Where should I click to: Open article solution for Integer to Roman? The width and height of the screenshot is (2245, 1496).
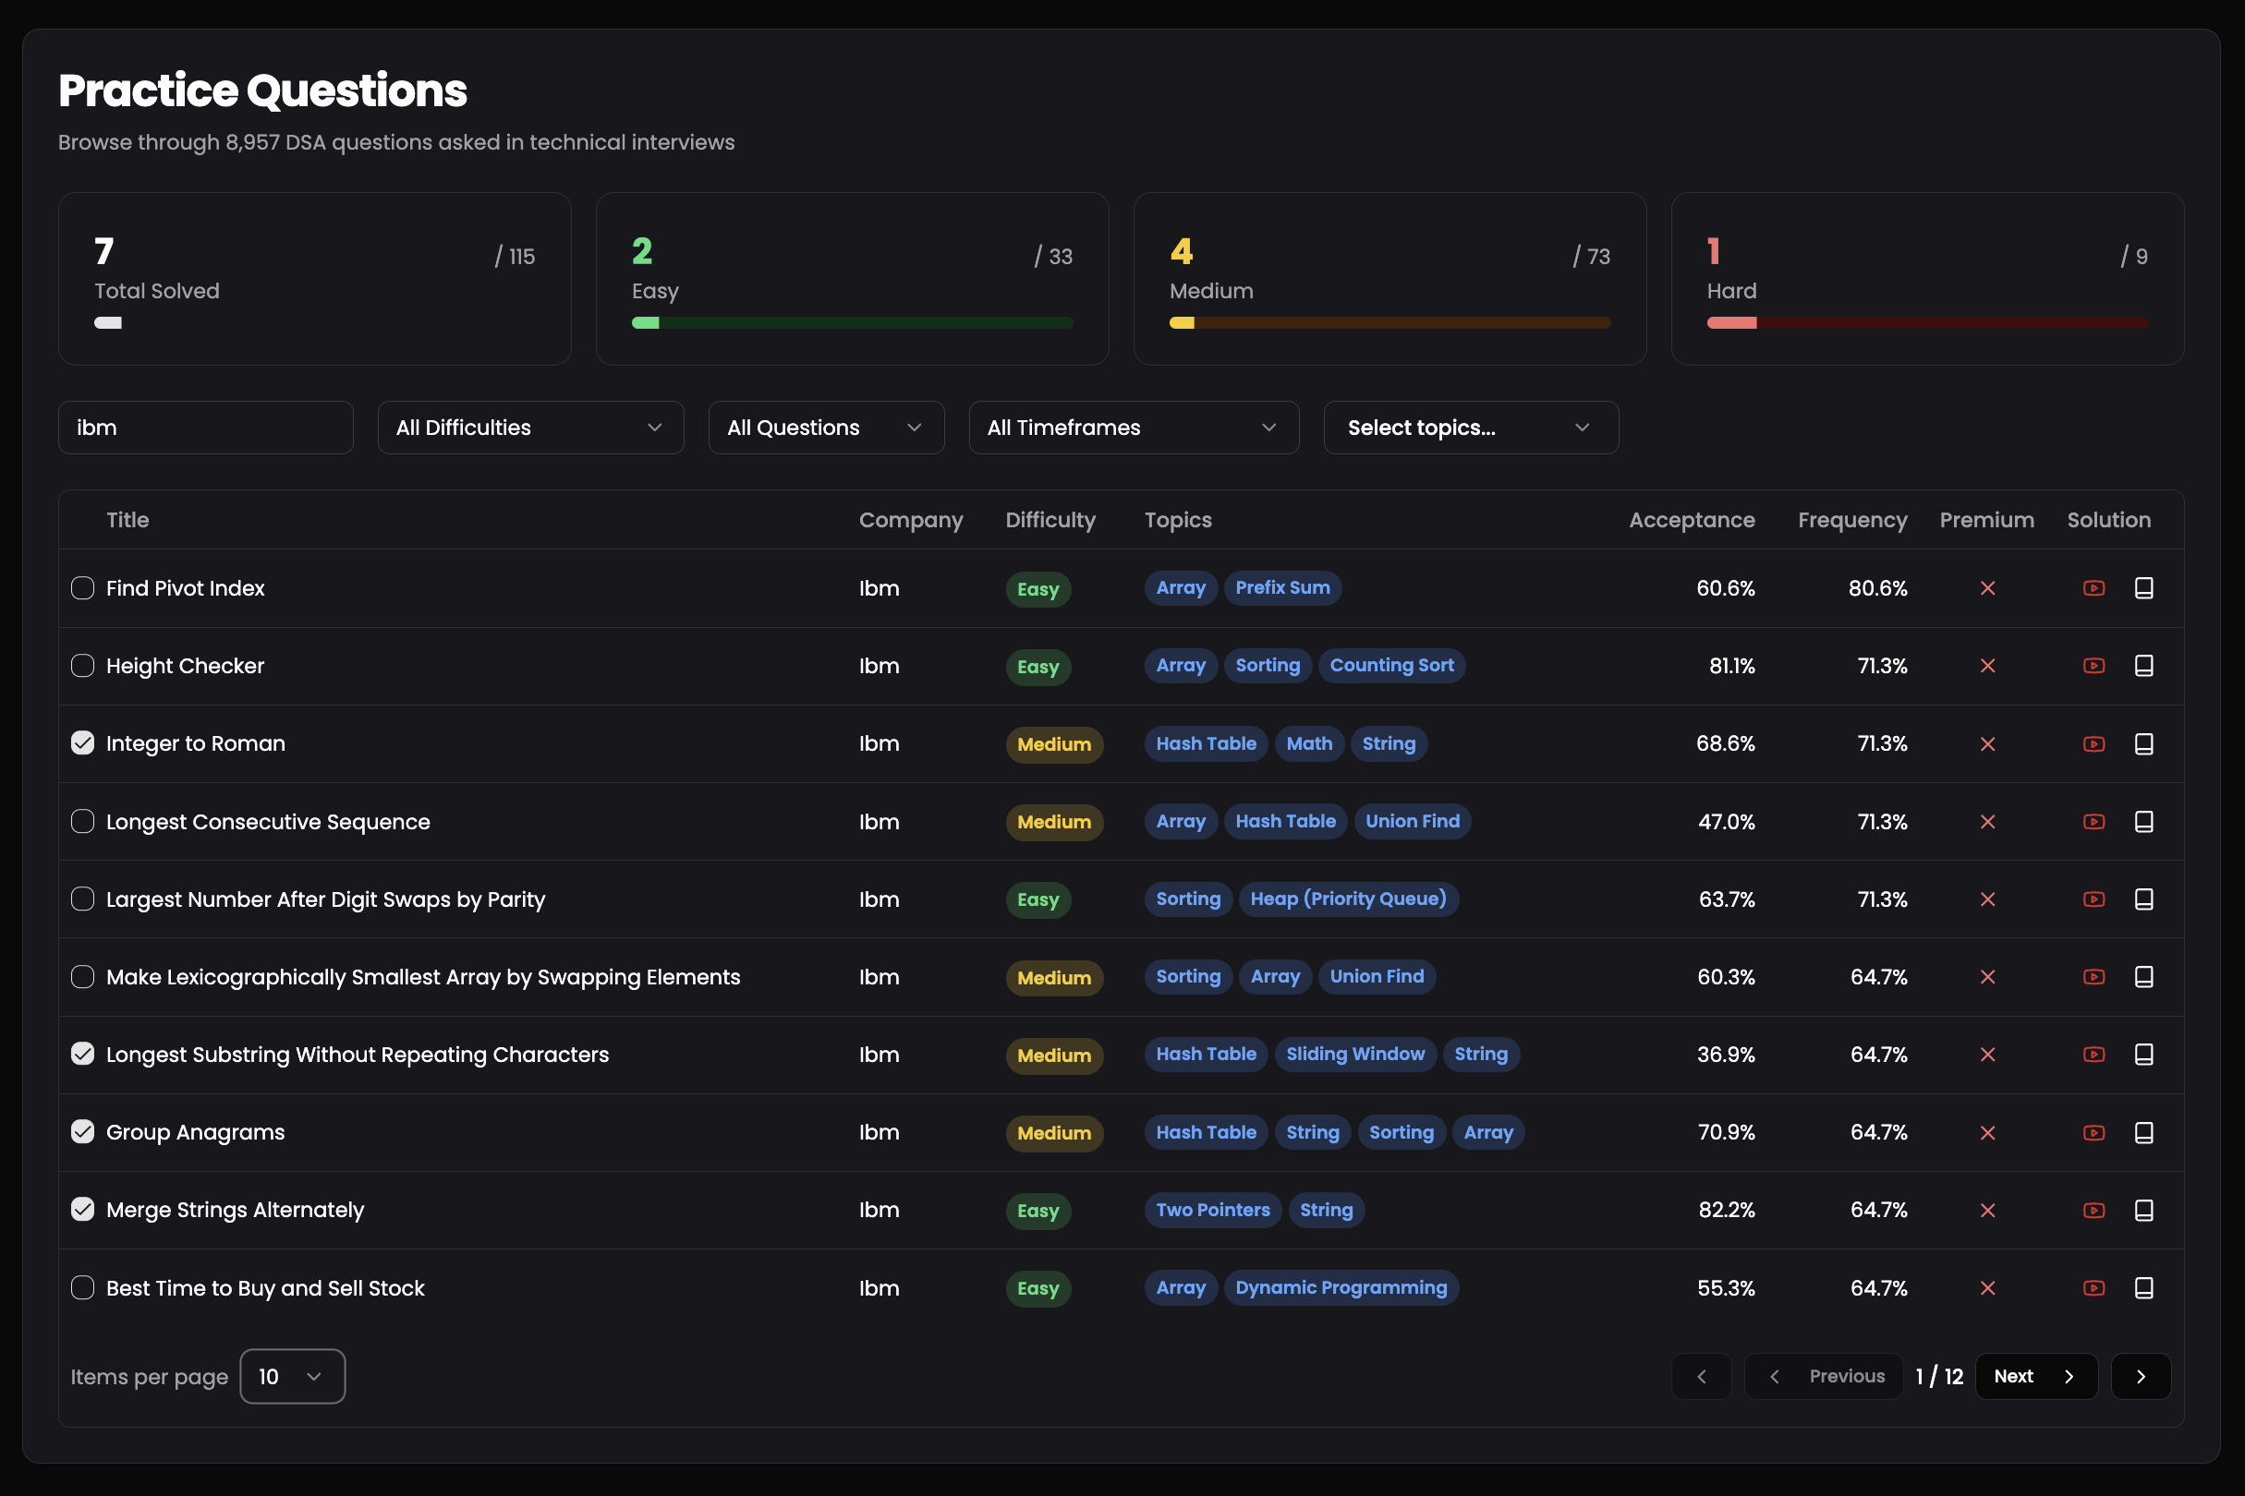click(2143, 744)
